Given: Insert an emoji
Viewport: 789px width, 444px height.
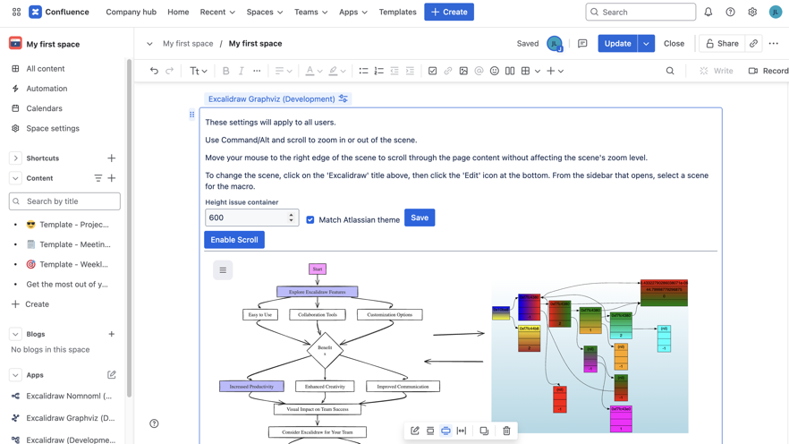Looking at the screenshot, I should (495, 71).
